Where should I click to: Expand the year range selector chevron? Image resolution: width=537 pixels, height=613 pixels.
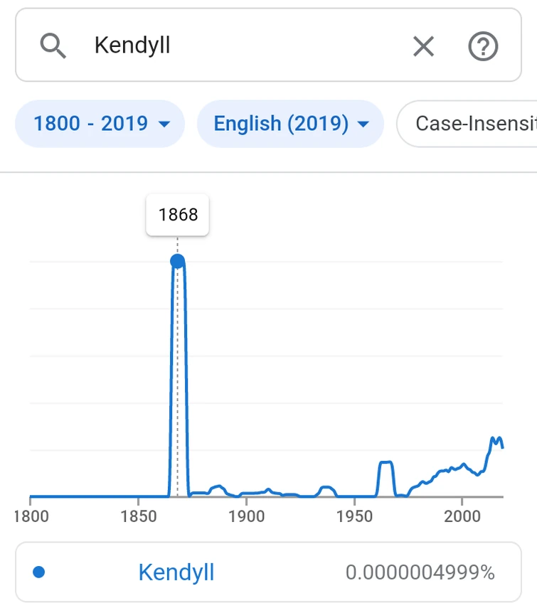point(164,124)
